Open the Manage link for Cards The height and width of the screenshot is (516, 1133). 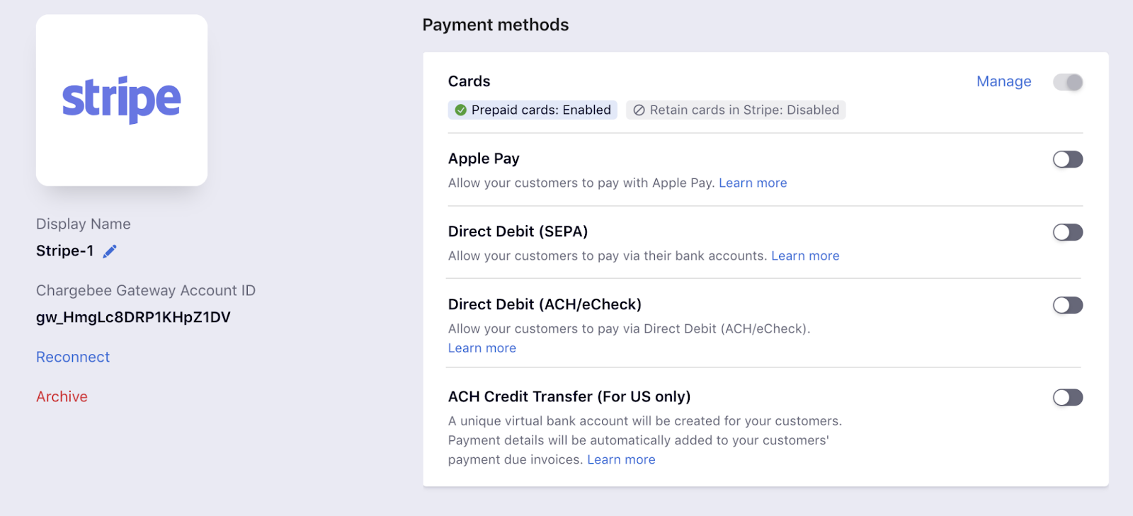1003,81
